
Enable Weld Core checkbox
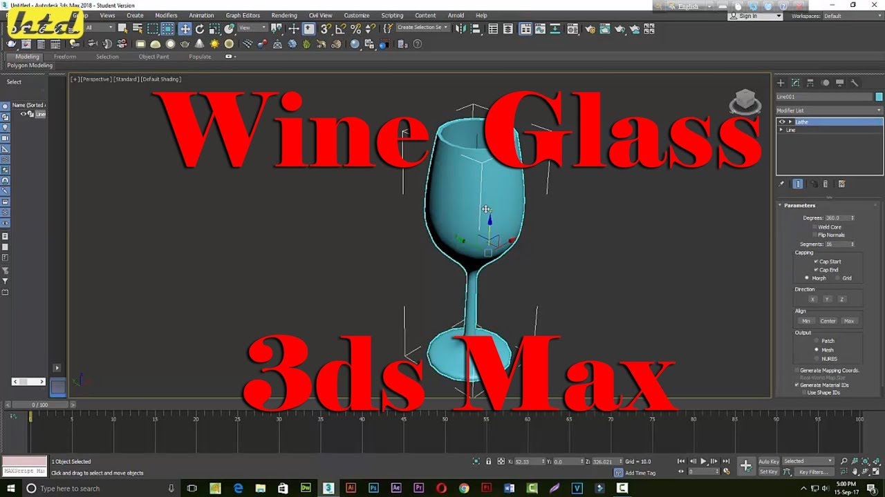pyautogui.click(x=815, y=226)
